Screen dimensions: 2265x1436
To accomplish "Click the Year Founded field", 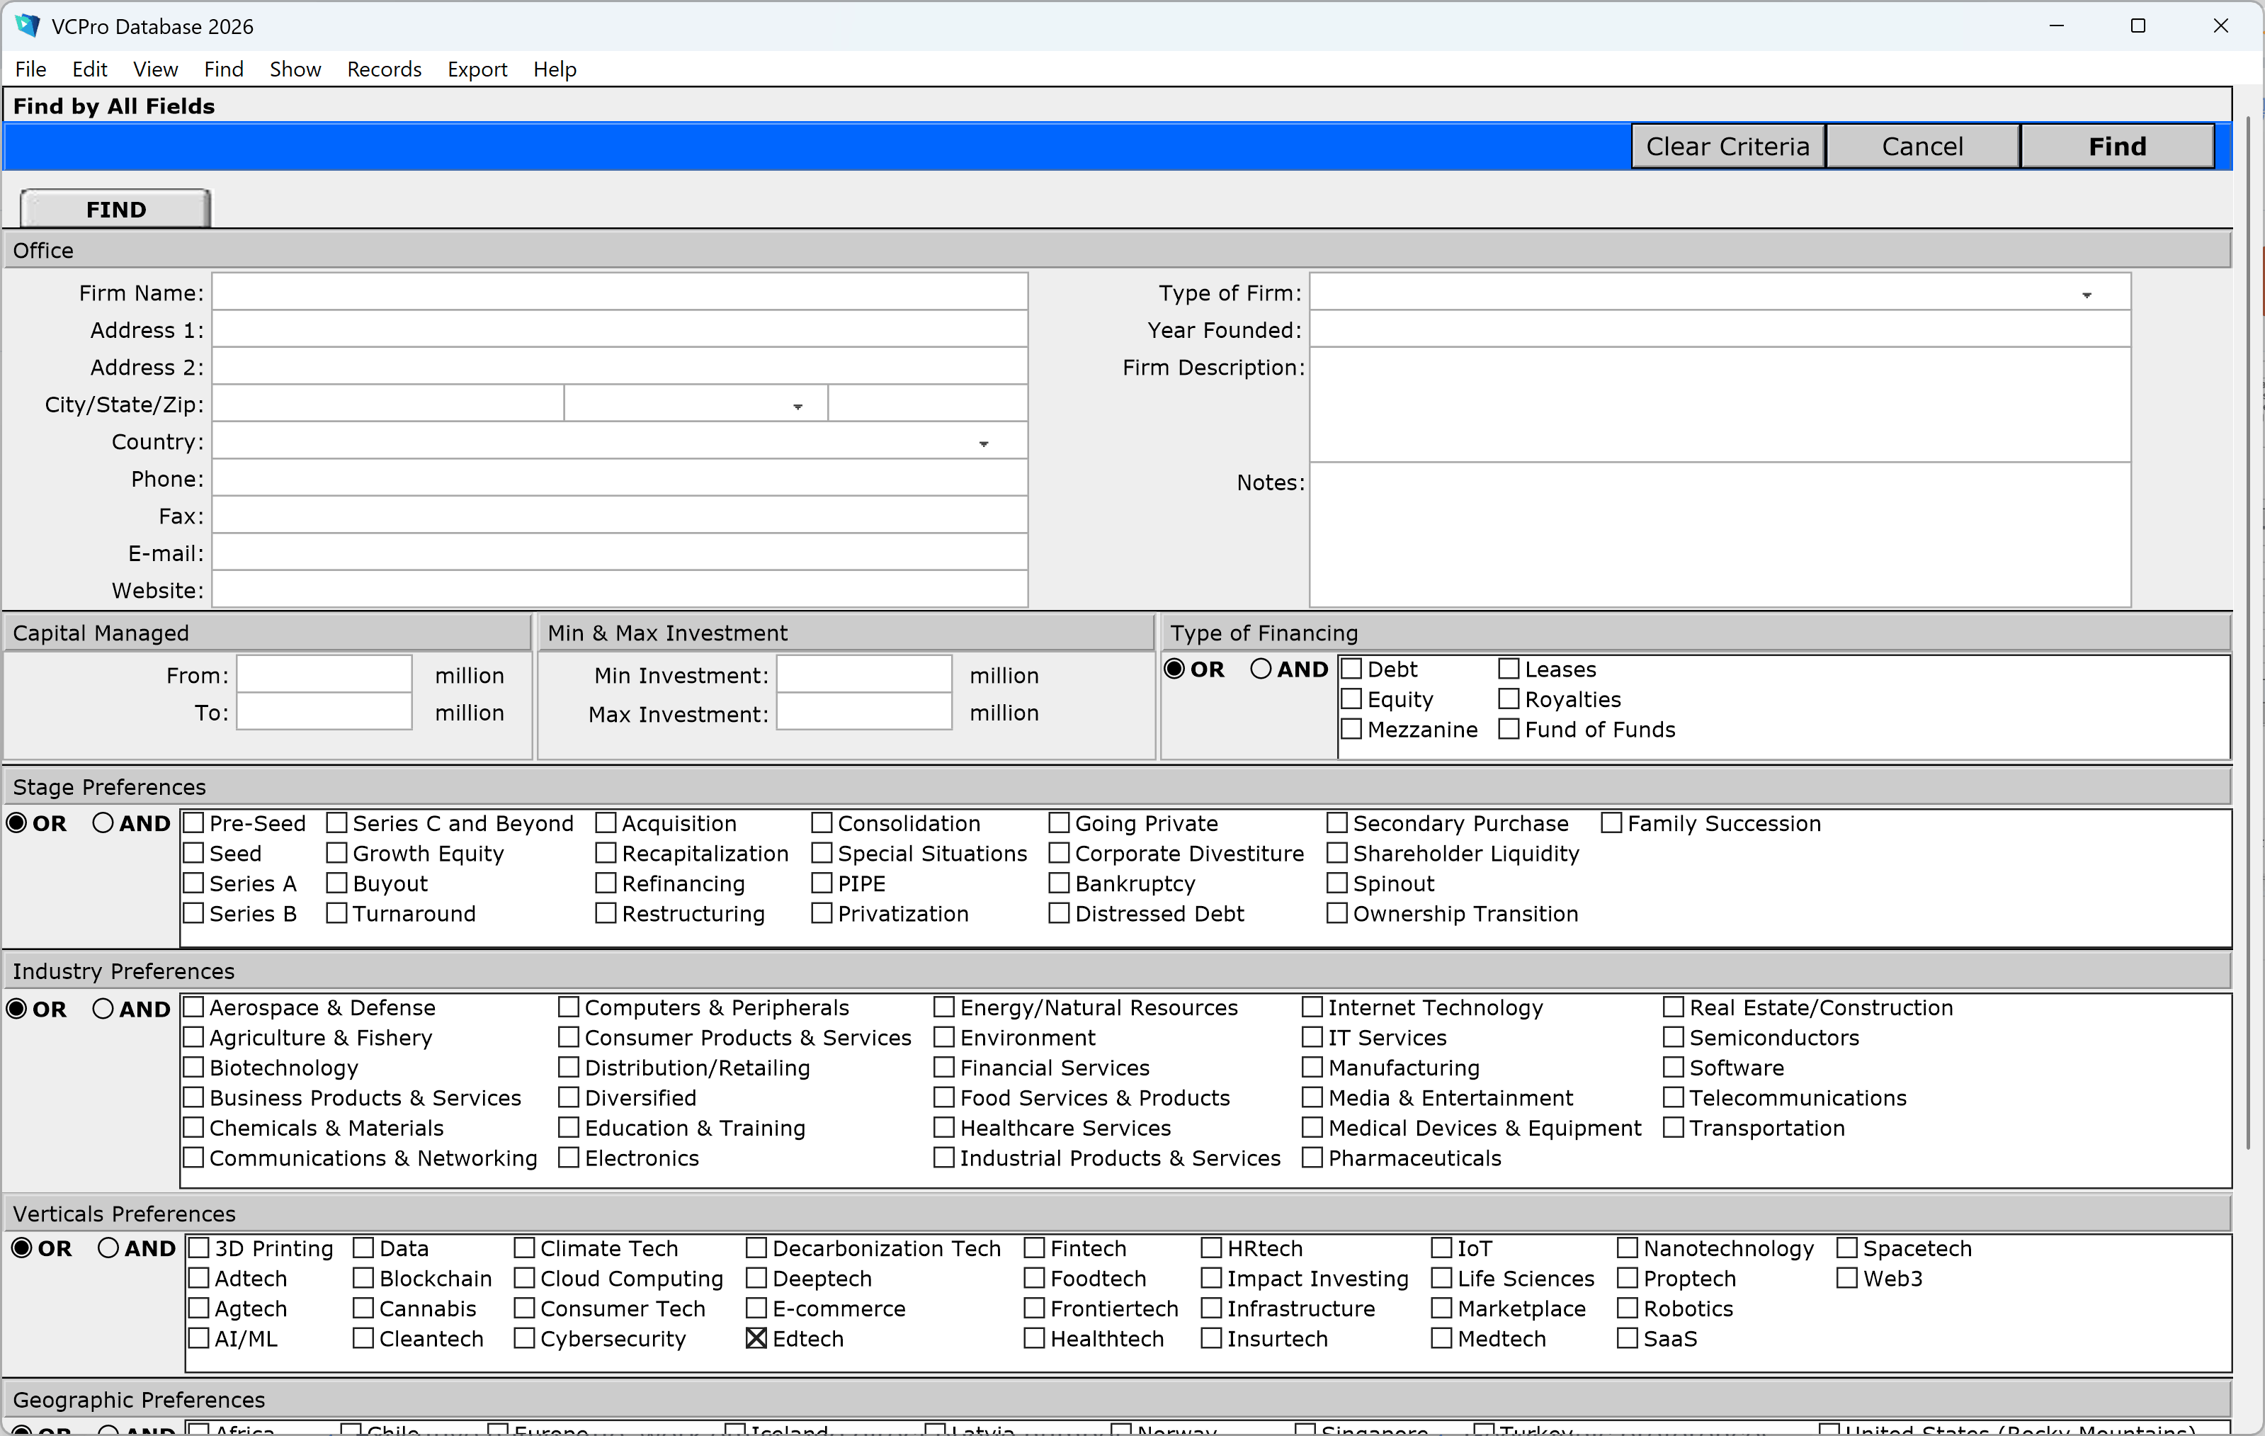I will [x=1720, y=329].
